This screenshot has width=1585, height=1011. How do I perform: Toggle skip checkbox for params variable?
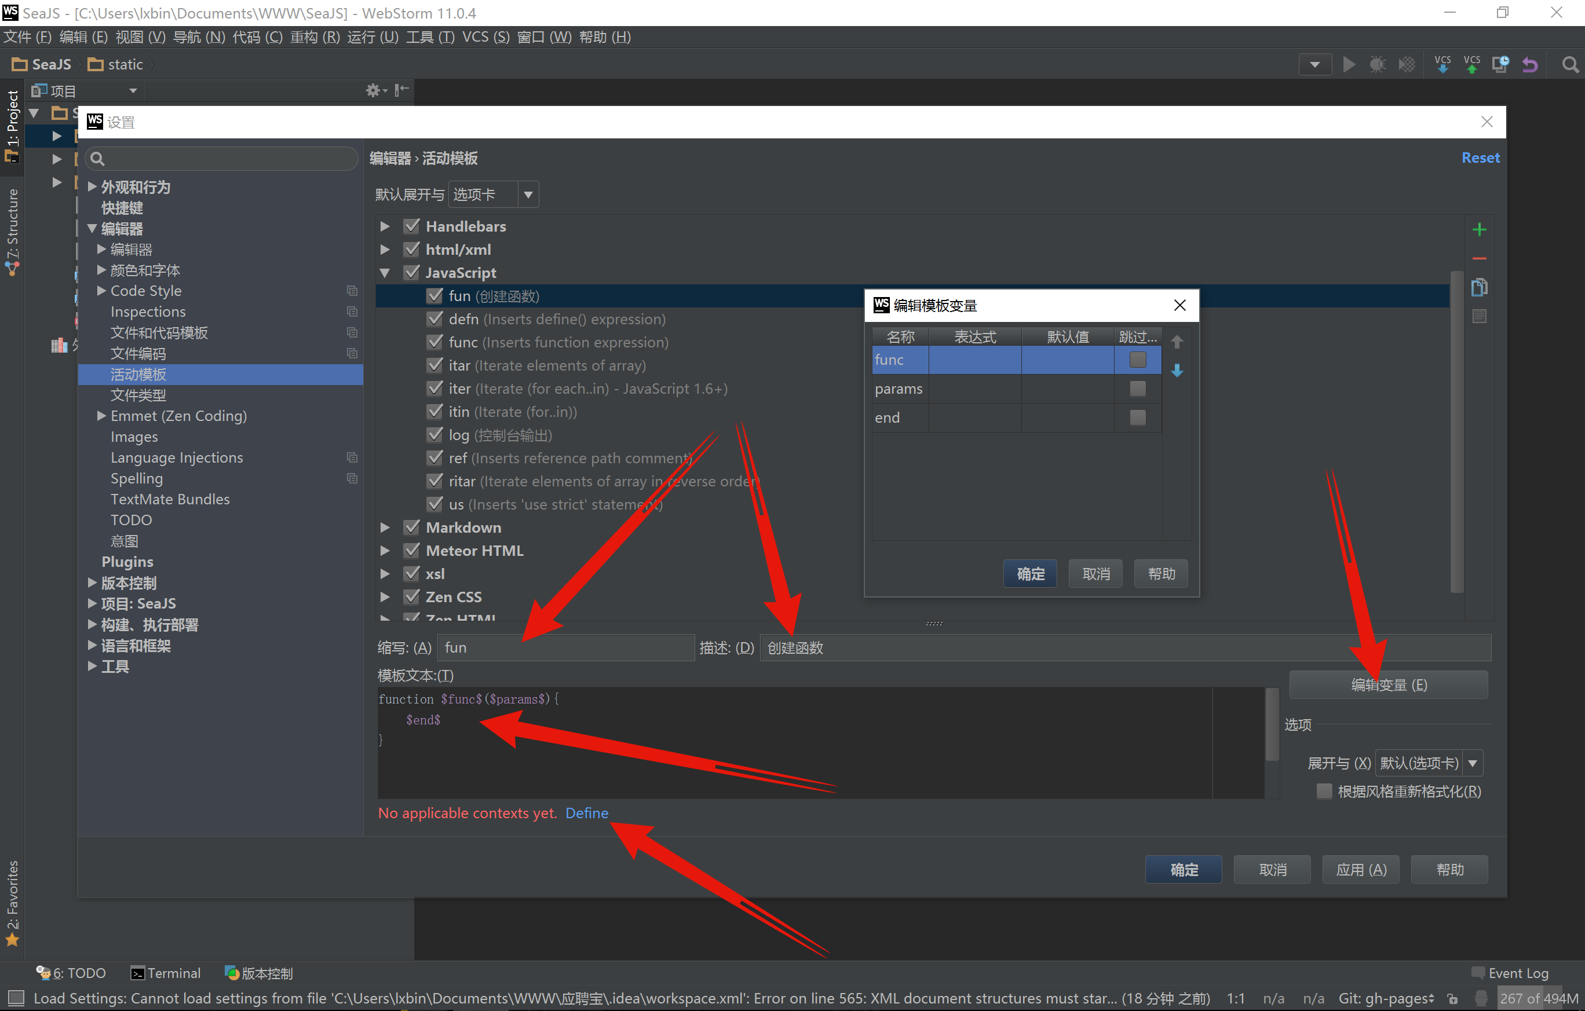point(1137,389)
